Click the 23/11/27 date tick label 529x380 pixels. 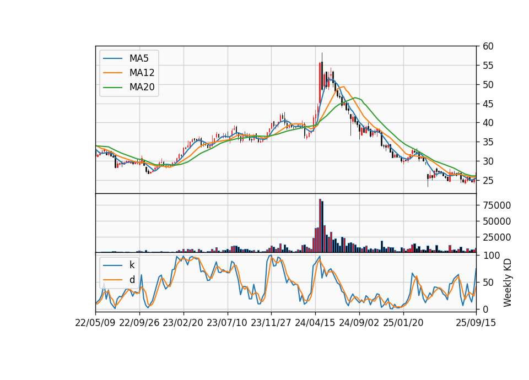click(x=271, y=323)
